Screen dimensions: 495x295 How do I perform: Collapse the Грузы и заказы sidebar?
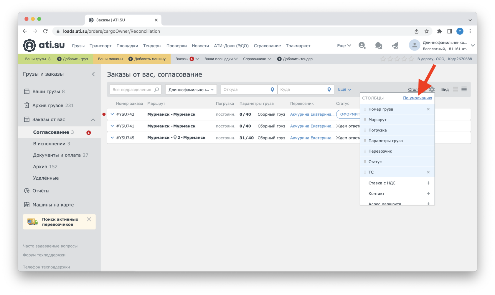(93, 74)
